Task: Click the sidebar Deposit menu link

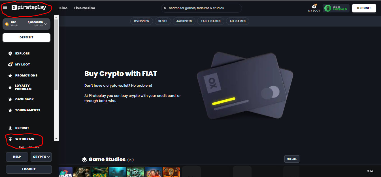Action: coord(22,128)
